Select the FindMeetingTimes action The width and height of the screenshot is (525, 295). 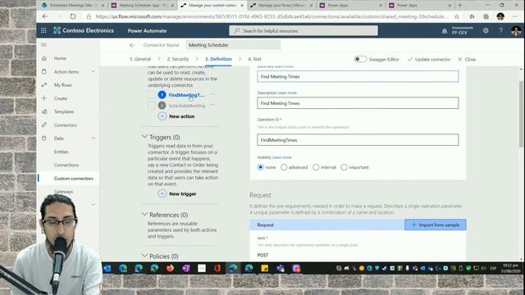186,95
